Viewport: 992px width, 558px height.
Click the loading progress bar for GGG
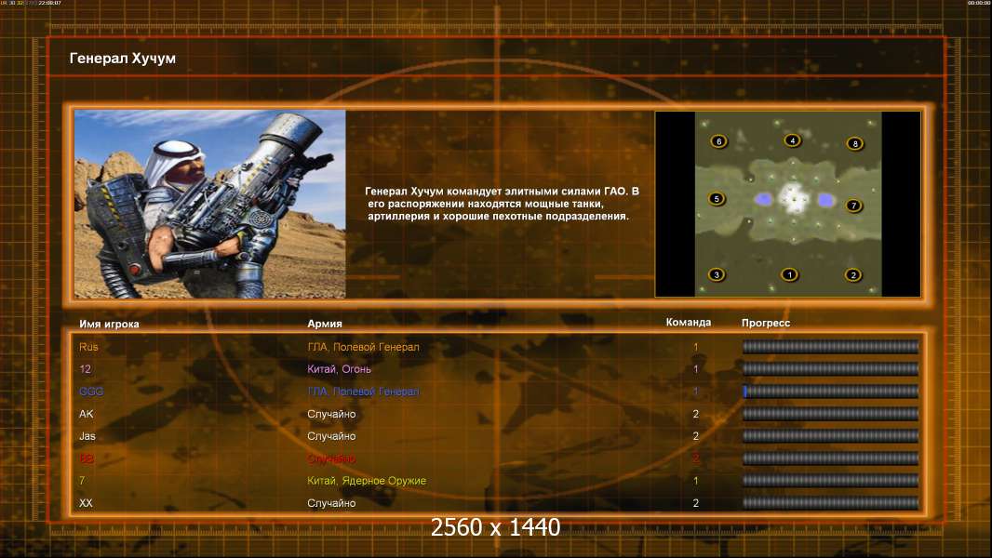pyautogui.click(x=830, y=392)
